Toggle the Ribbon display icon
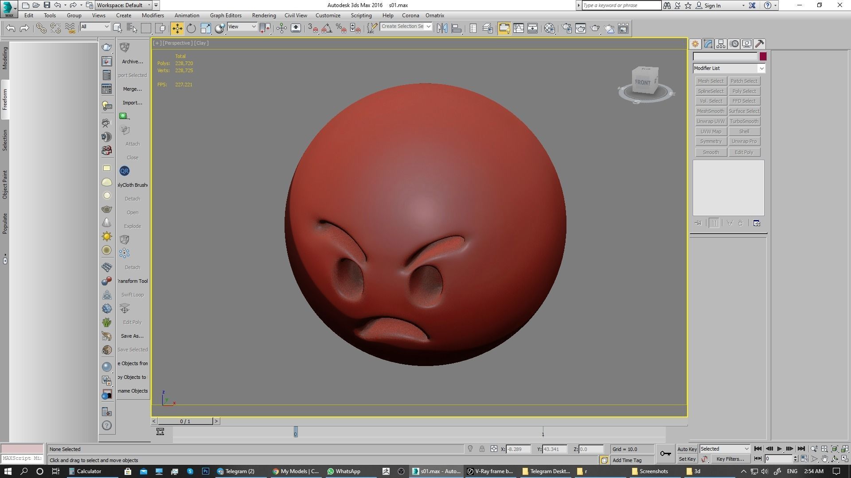 tap(504, 28)
